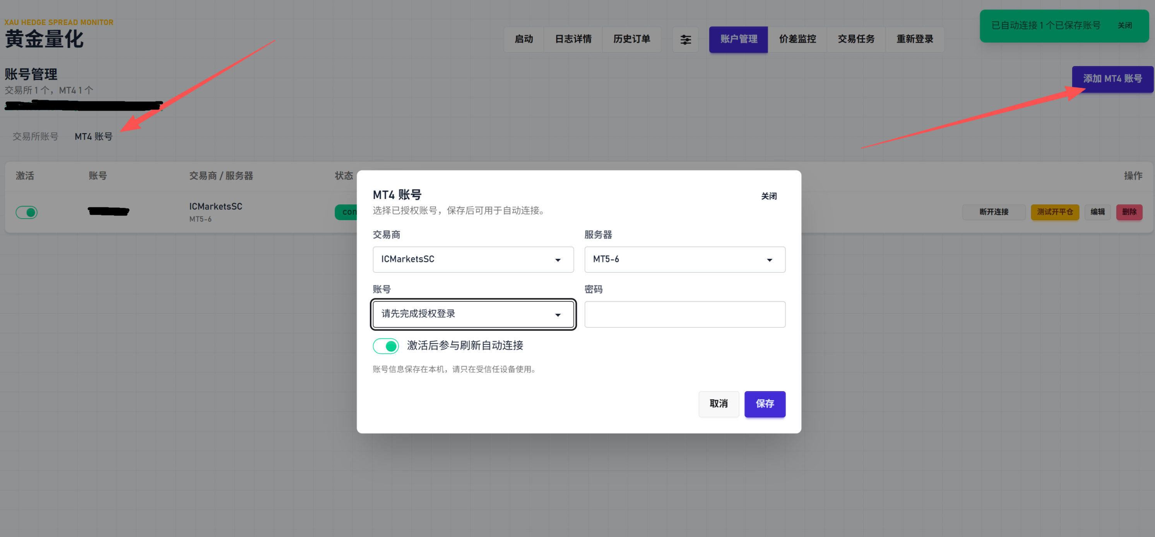Switch to 价差监控
Viewport: 1155px width, 537px height.
point(797,39)
